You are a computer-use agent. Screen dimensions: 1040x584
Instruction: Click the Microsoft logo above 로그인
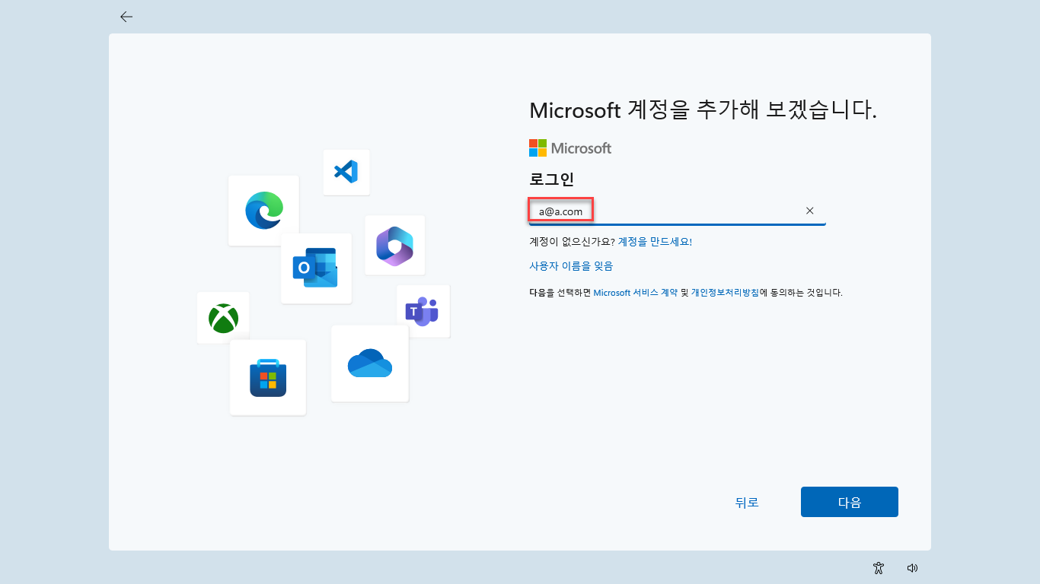(x=570, y=148)
